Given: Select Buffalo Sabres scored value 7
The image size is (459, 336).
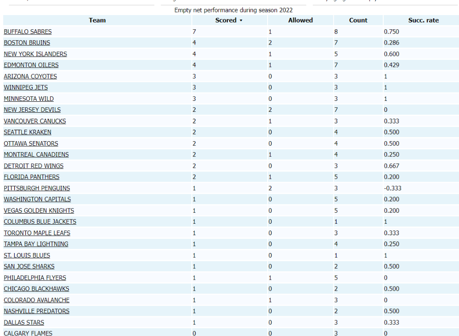Looking at the screenshot, I should pyautogui.click(x=194, y=32).
